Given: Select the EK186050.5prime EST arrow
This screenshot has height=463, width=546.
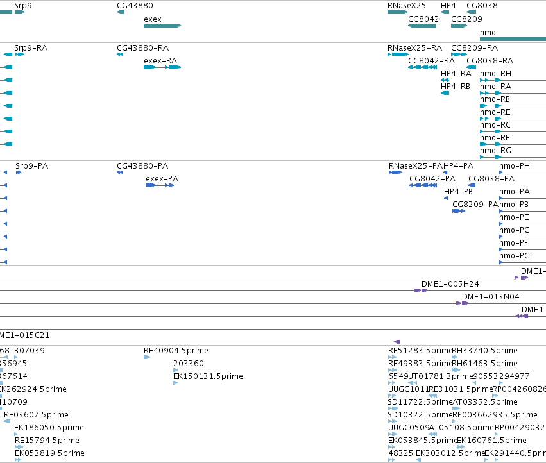Looking at the screenshot, I should pyautogui.click(x=16, y=434).
